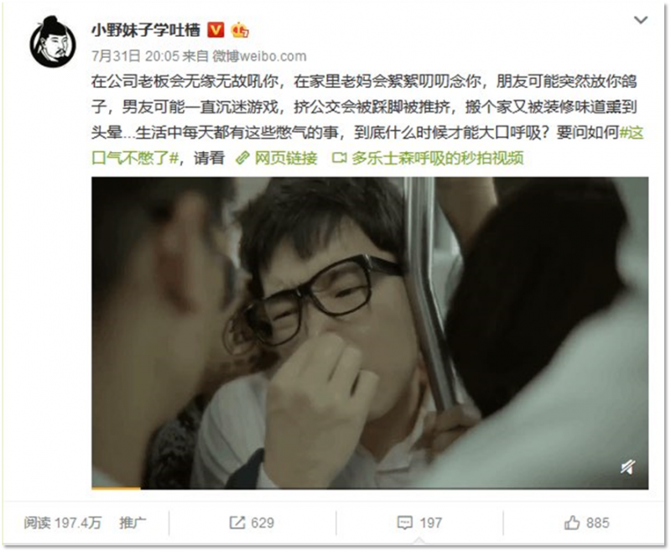
Task: Click the orange V verified badge
Action: [x=216, y=30]
